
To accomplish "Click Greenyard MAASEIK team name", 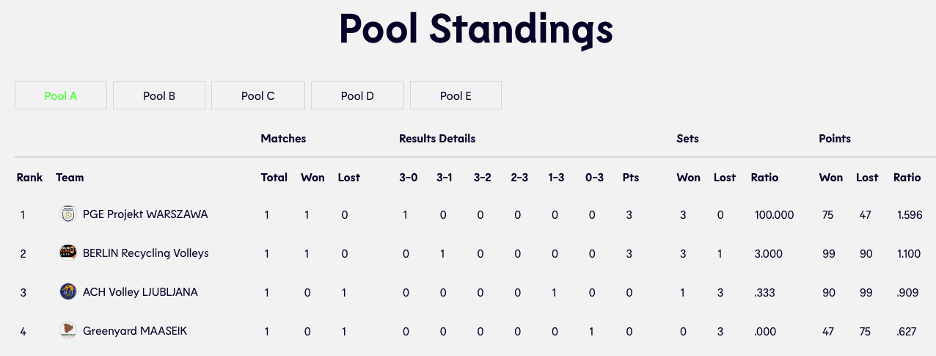I will (135, 331).
